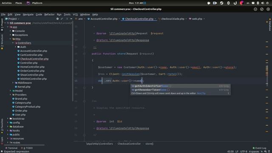
Task: Click the collapse all icon in Project panel
Action: pyautogui.click(x=62, y=19)
